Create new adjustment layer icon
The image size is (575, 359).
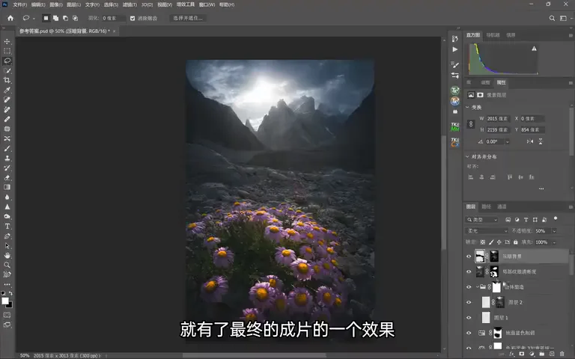(x=532, y=355)
